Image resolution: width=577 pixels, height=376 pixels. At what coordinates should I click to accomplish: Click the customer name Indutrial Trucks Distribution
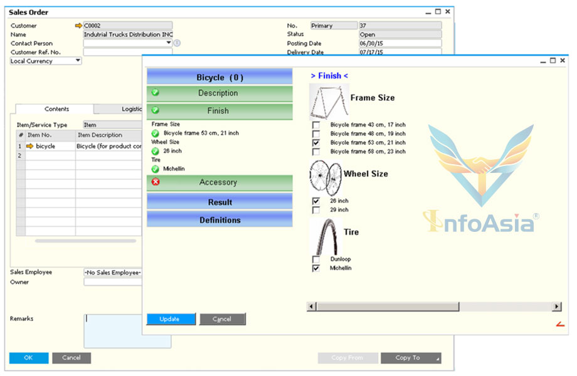tap(128, 34)
